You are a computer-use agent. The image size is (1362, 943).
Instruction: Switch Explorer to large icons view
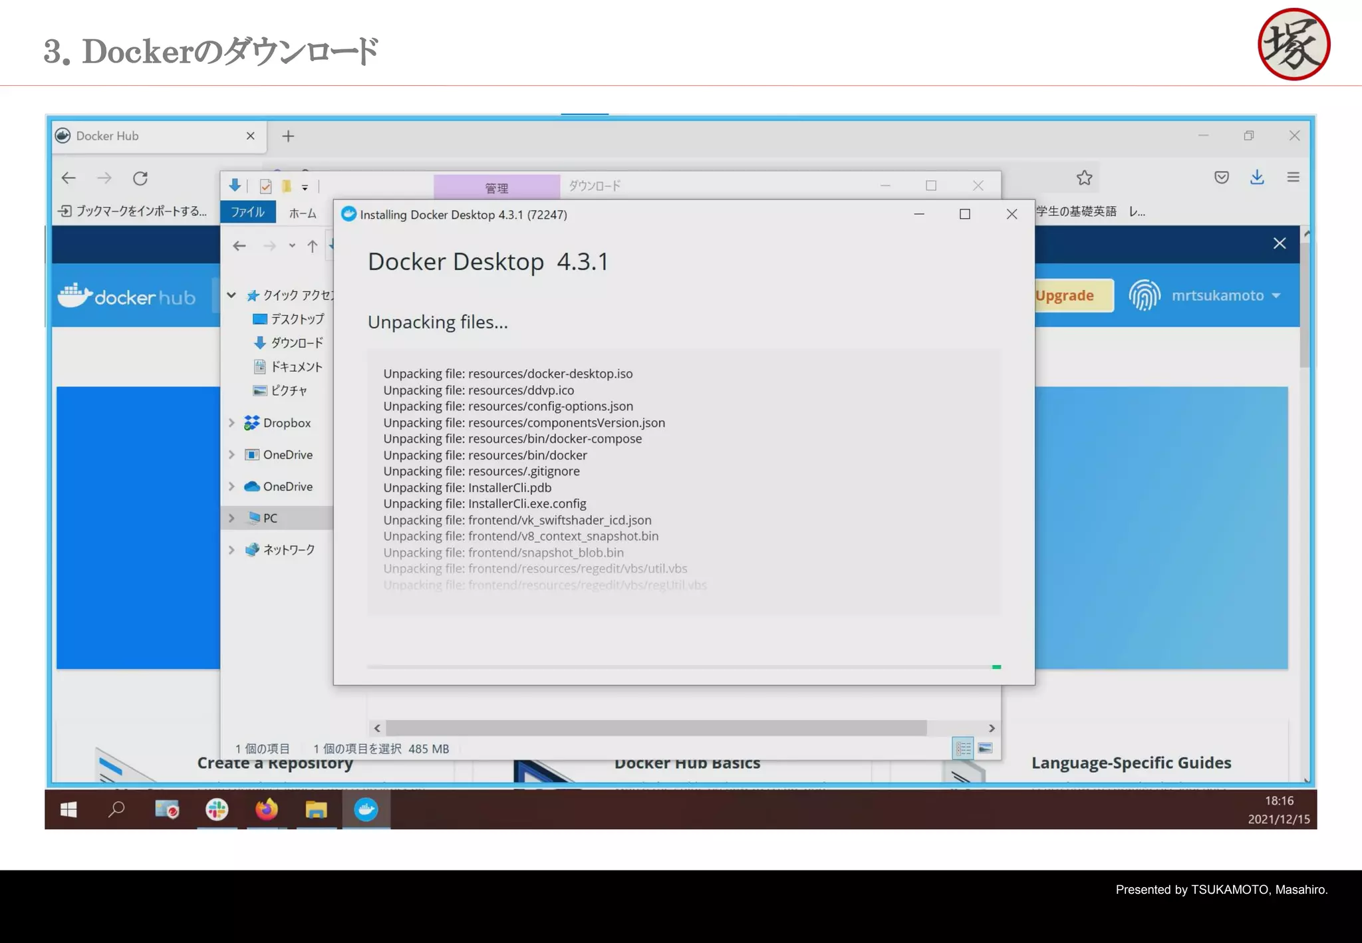(x=985, y=749)
